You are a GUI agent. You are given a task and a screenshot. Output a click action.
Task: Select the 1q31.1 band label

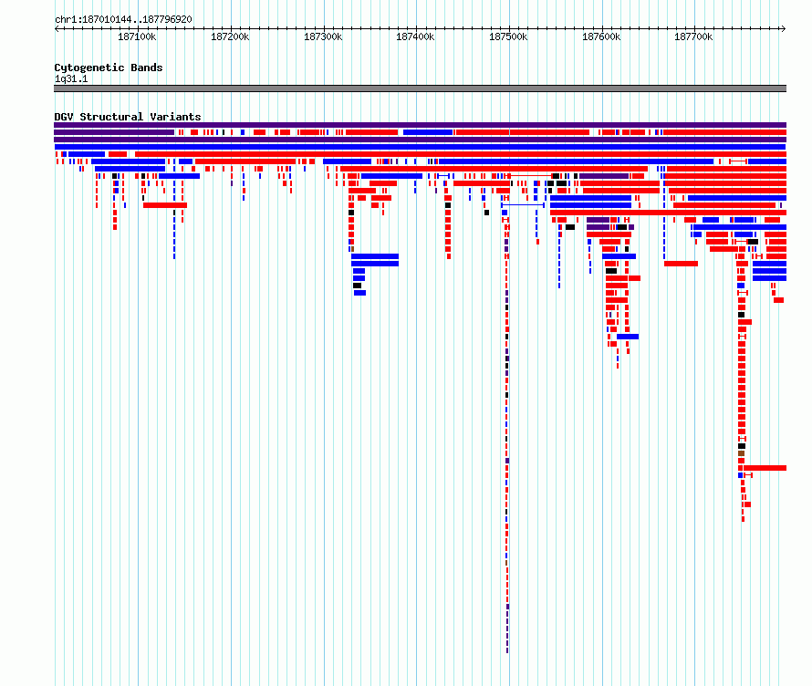click(x=71, y=78)
